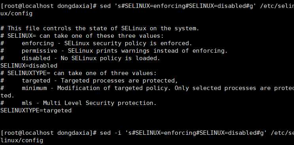This screenshot has width=294, height=145.
Task: Click the 'mls - Multi Level Security' line
Action: coord(78,103)
